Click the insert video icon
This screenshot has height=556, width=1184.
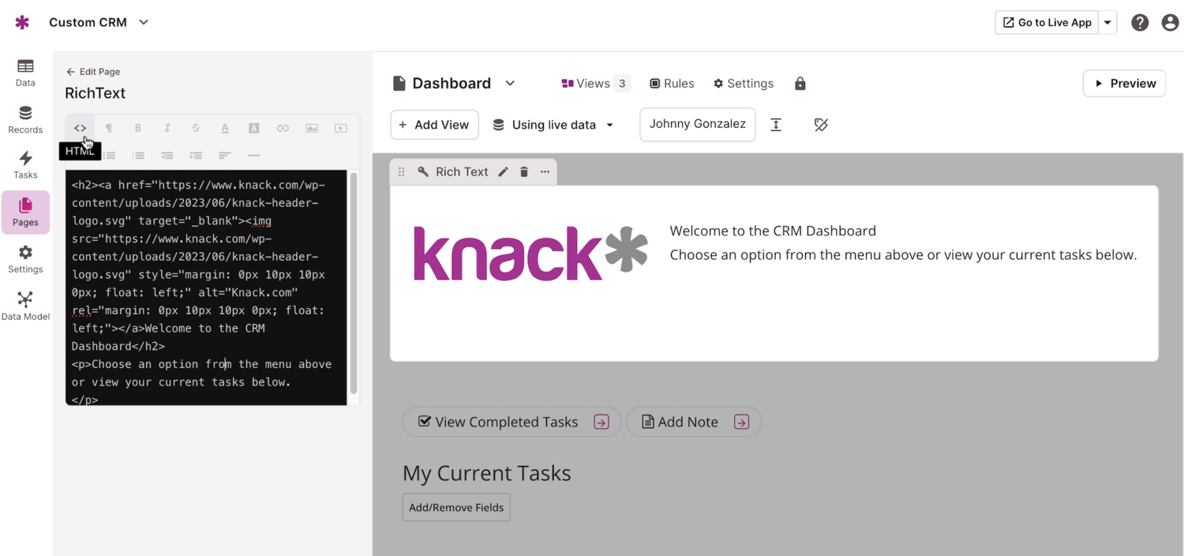coord(341,128)
